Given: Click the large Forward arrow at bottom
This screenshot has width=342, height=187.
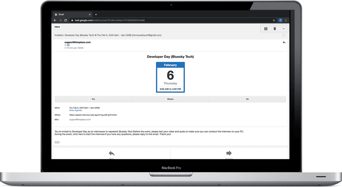Looking at the screenshot, I should [229, 153].
